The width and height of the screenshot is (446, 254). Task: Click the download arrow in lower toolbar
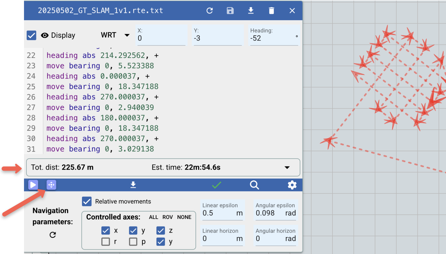tap(133, 185)
